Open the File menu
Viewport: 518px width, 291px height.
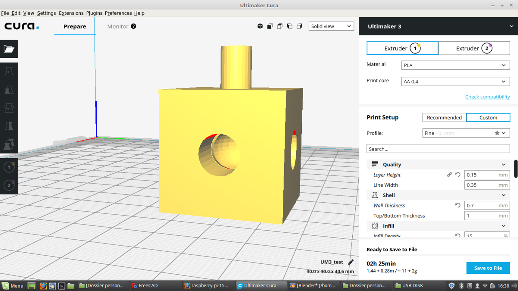tap(5, 13)
